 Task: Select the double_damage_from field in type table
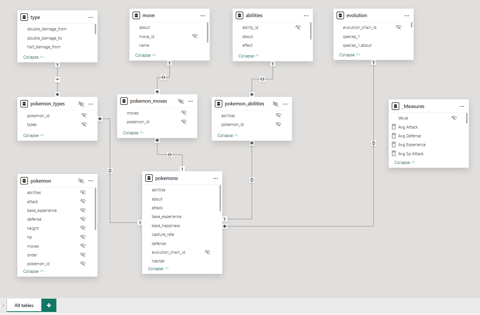point(47,29)
